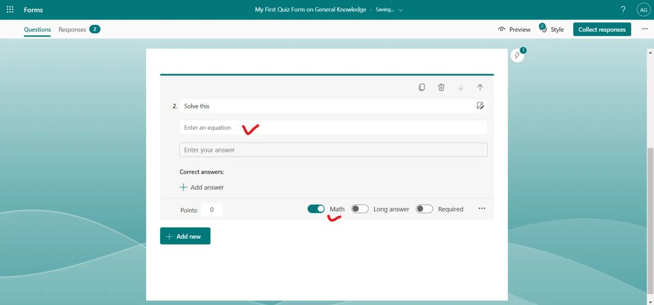Open question more settings ellipsis

(482, 209)
